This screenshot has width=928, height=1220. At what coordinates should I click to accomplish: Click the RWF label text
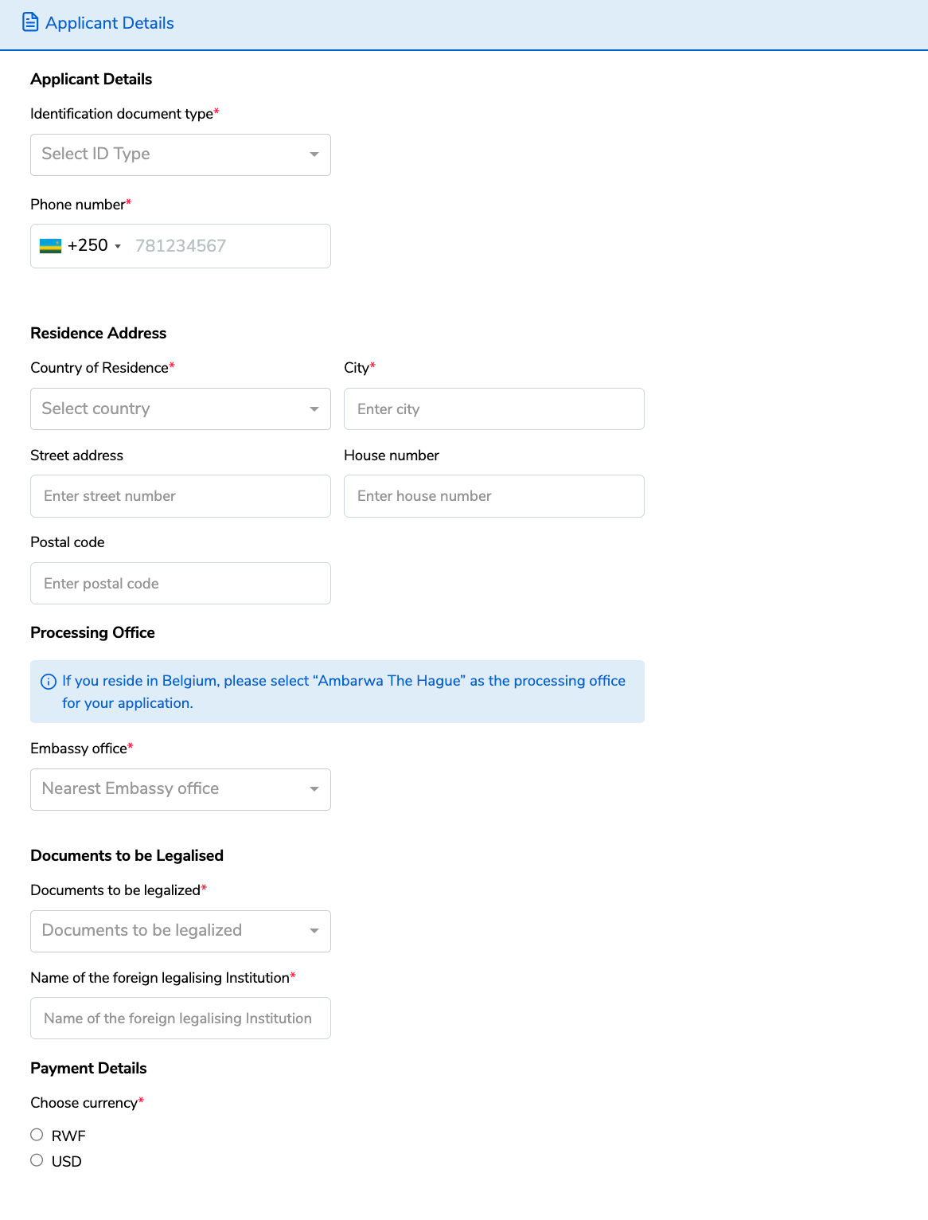click(68, 1136)
